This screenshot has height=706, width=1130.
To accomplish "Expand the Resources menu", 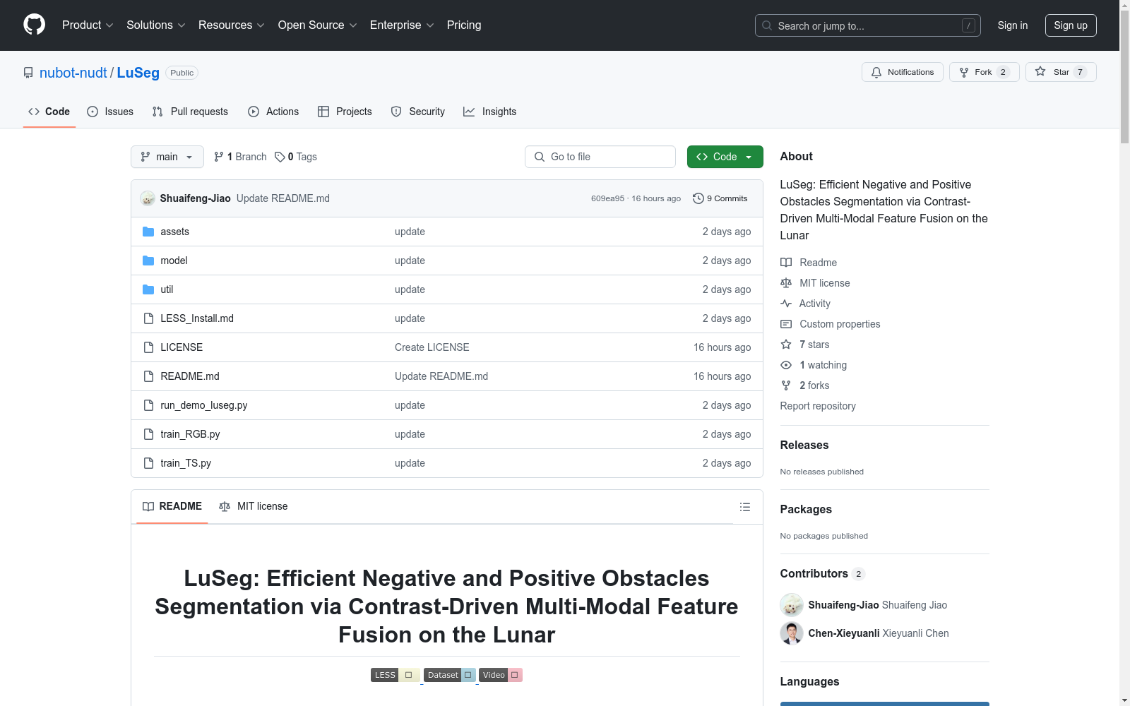I will tap(232, 25).
